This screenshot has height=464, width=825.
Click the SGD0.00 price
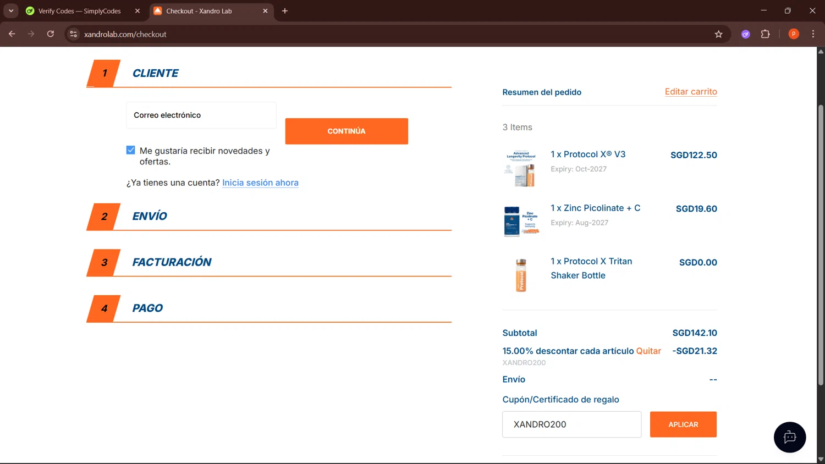point(698,262)
